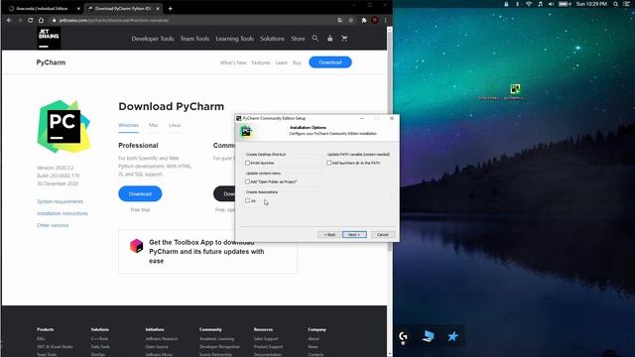
Task: Open the Features link
Action: [x=261, y=62]
